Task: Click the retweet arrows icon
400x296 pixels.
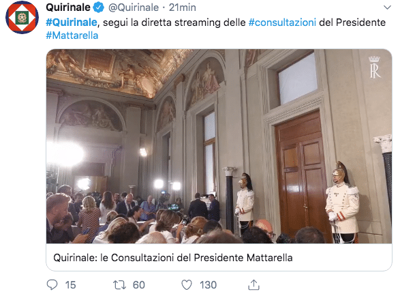Action: pyautogui.click(x=119, y=285)
